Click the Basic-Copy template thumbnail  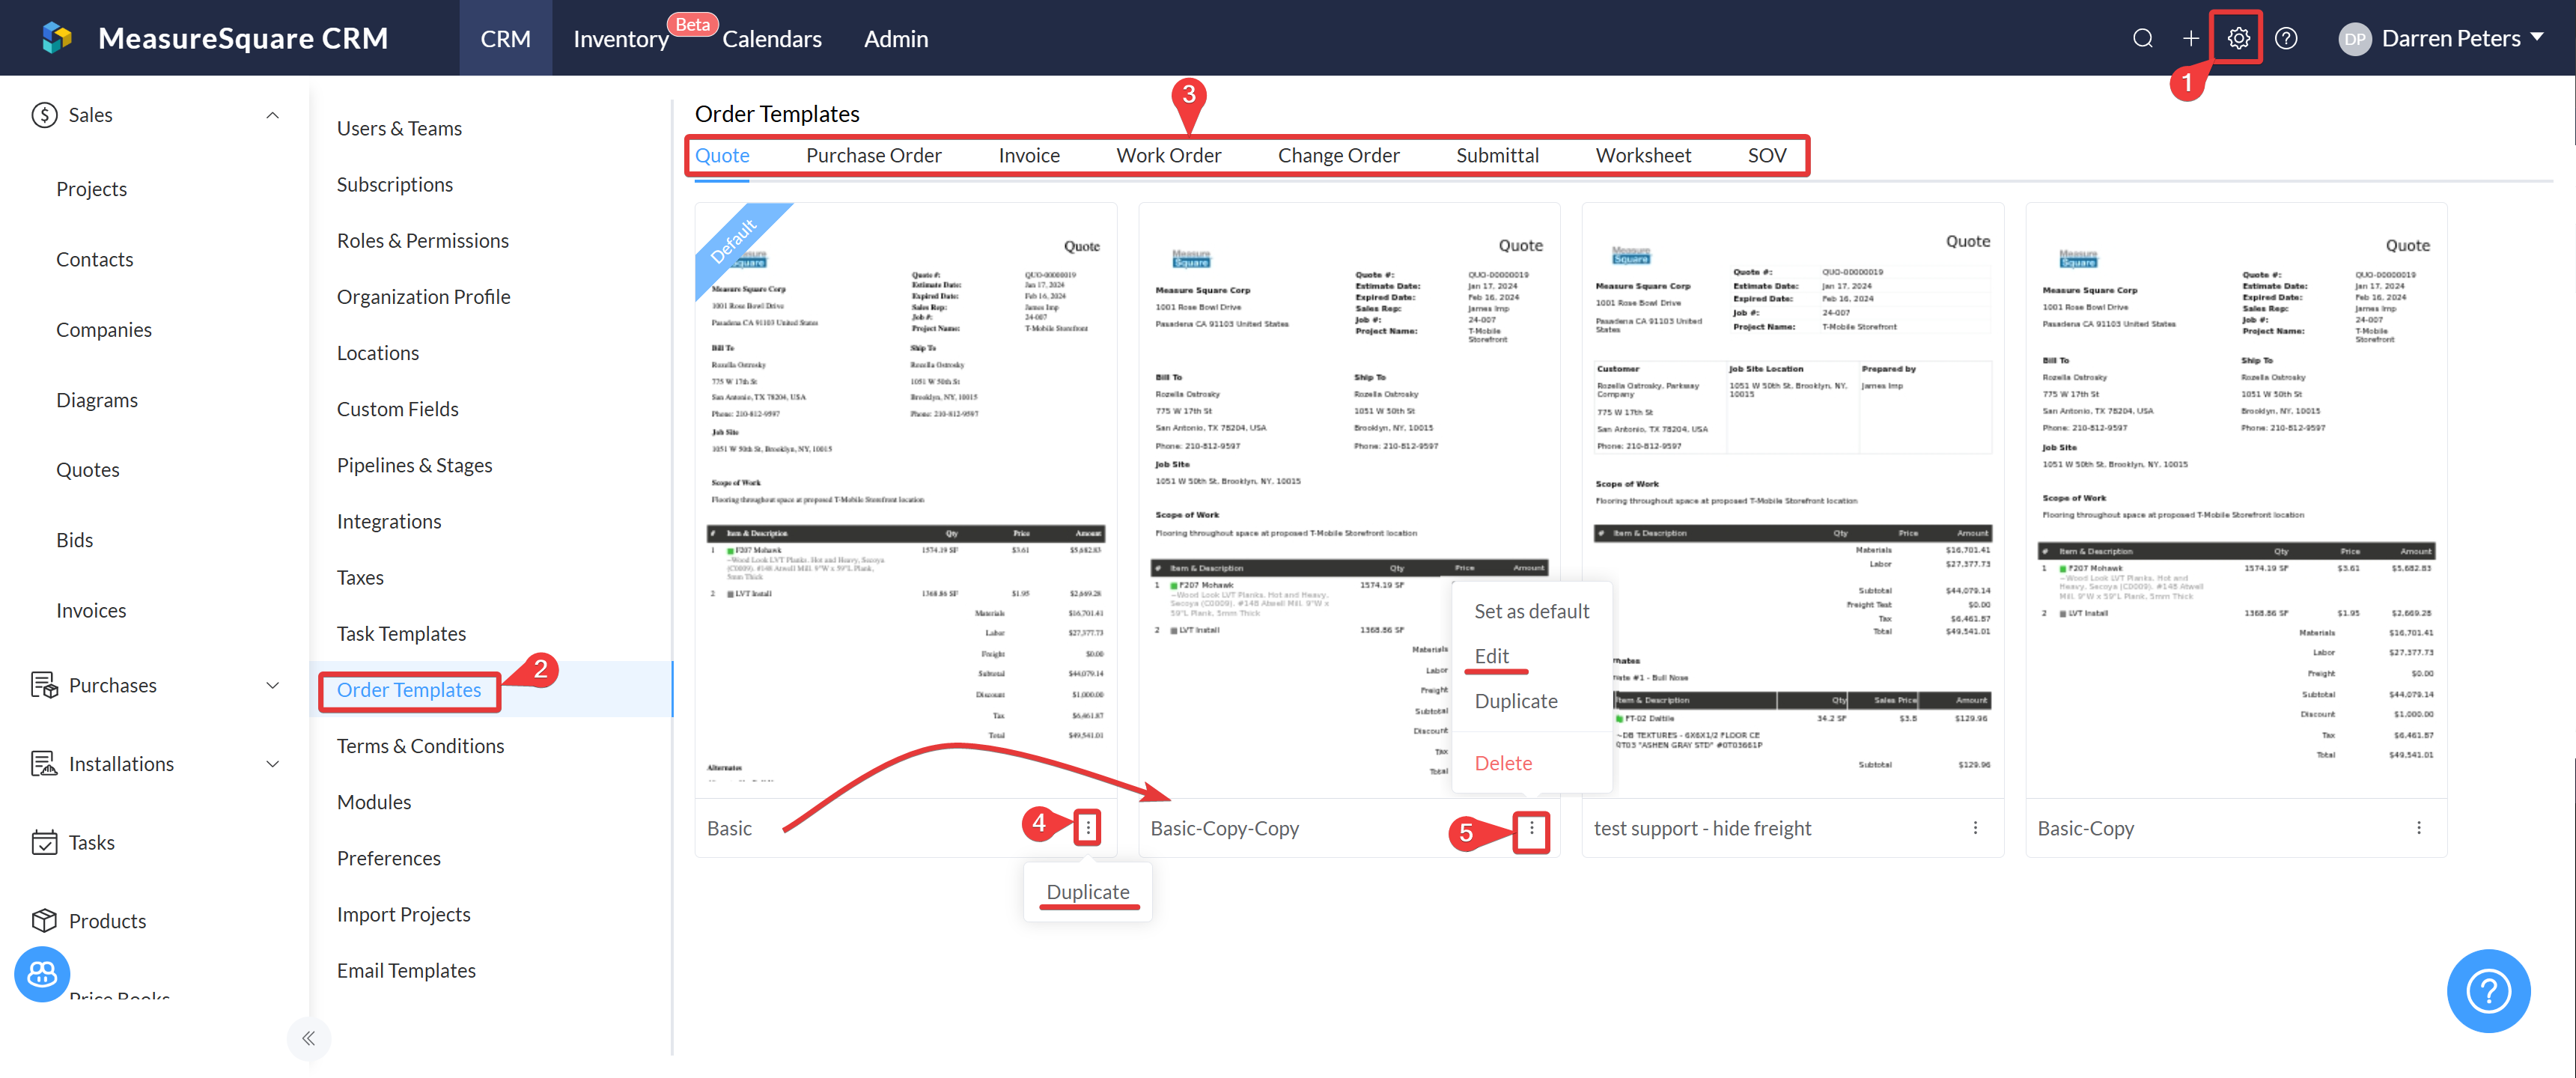[x=2236, y=500]
